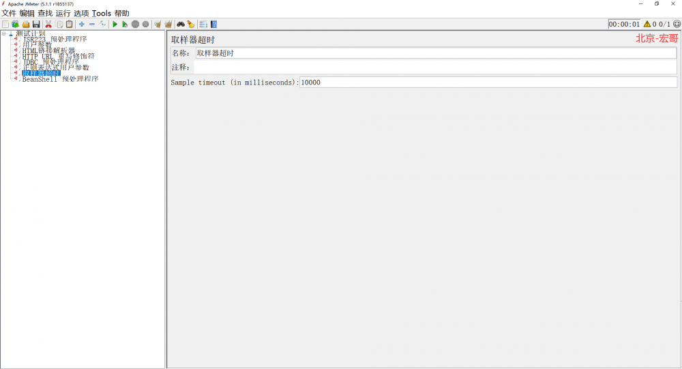This screenshot has width=682, height=369.
Task: Collapse the 测试计划 tree node
Action: coord(4,33)
